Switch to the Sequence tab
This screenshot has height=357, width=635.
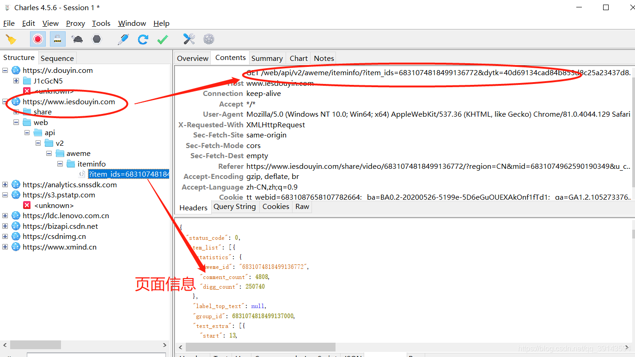pyautogui.click(x=57, y=58)
